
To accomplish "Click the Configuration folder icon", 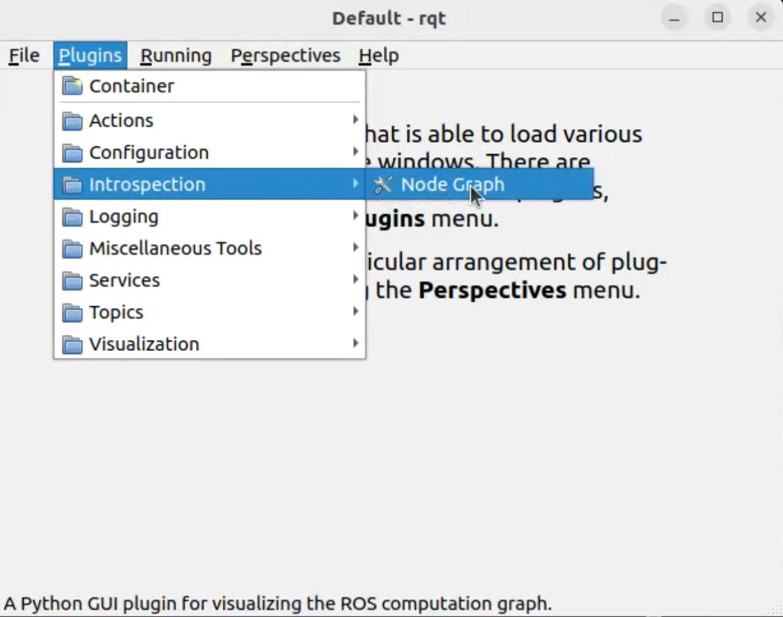I will click(73, 153).
